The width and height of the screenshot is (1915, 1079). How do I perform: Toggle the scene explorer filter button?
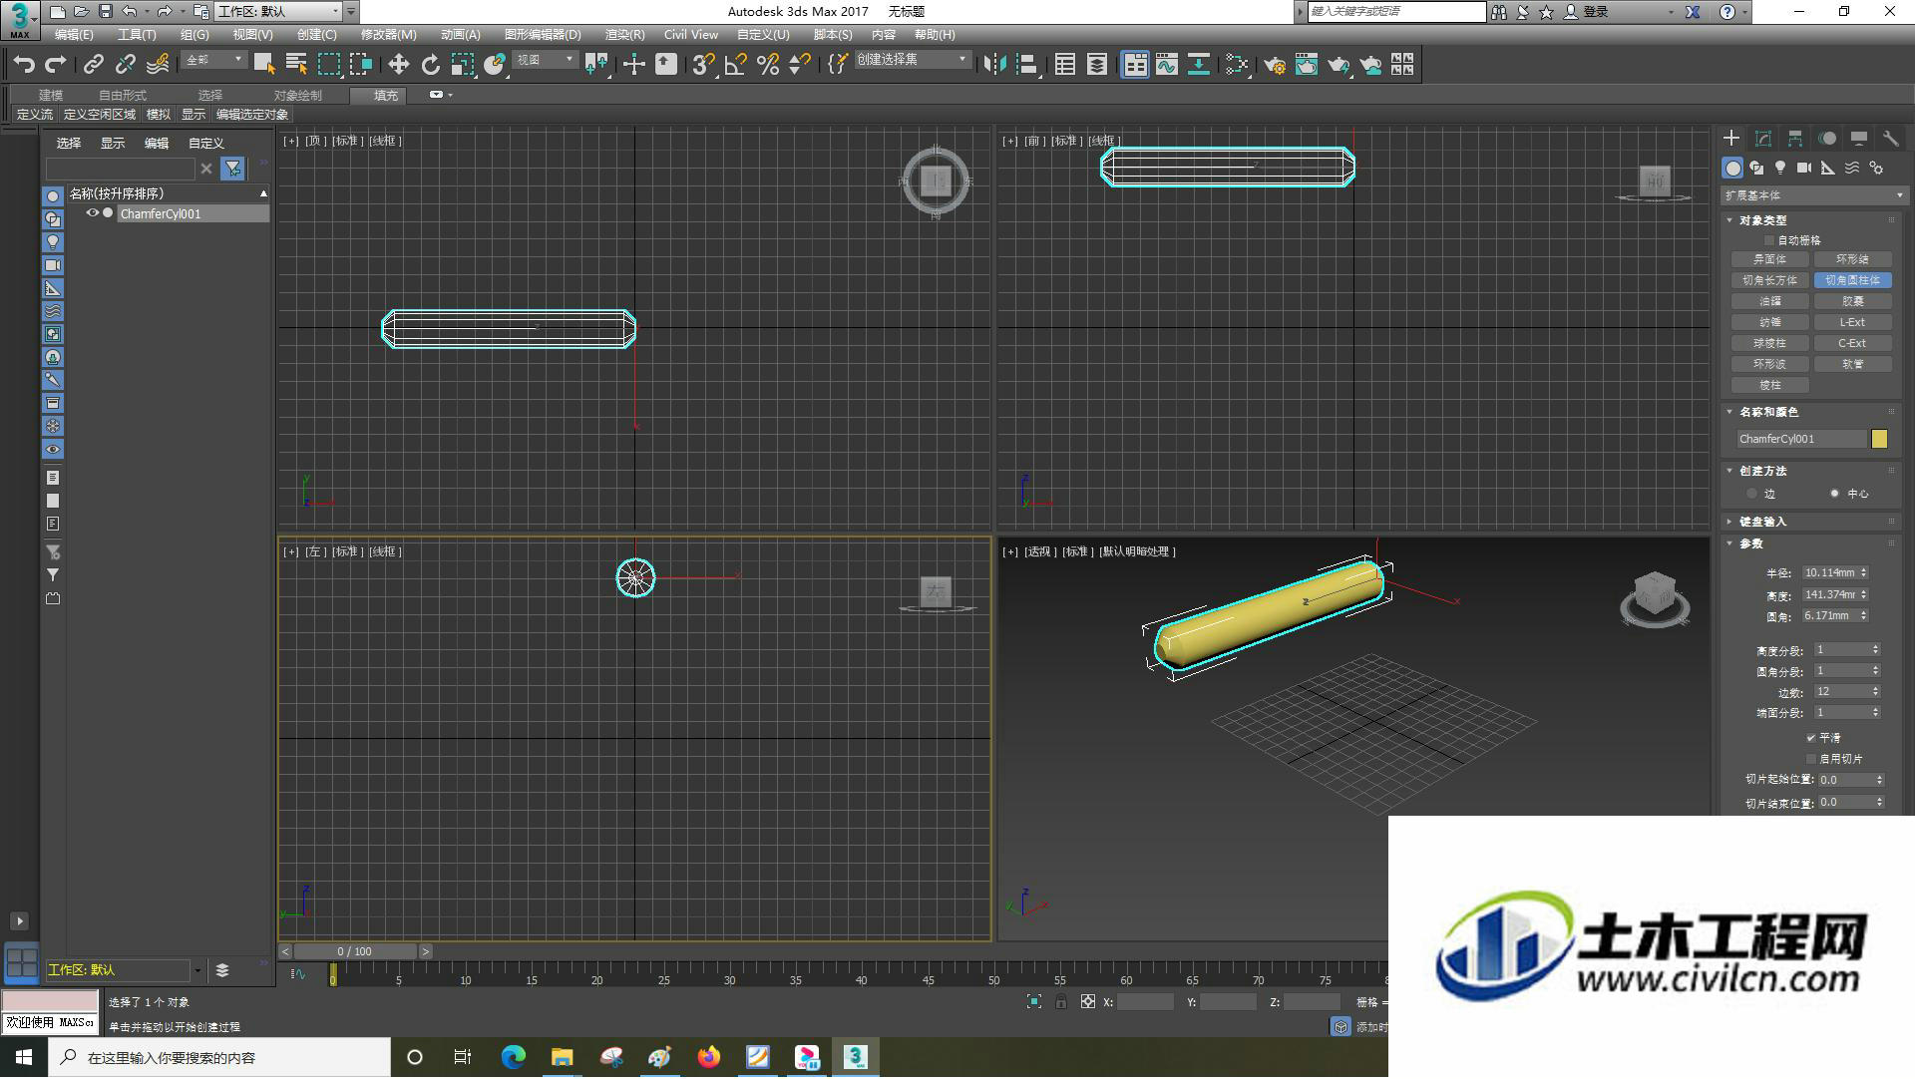coord(232,169)
